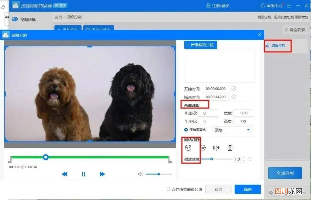The width and height of the screenshot is (311, 200).
Task: Click the playback speed value 1.0
Action: pyautogui.click(x=237, y=159)
